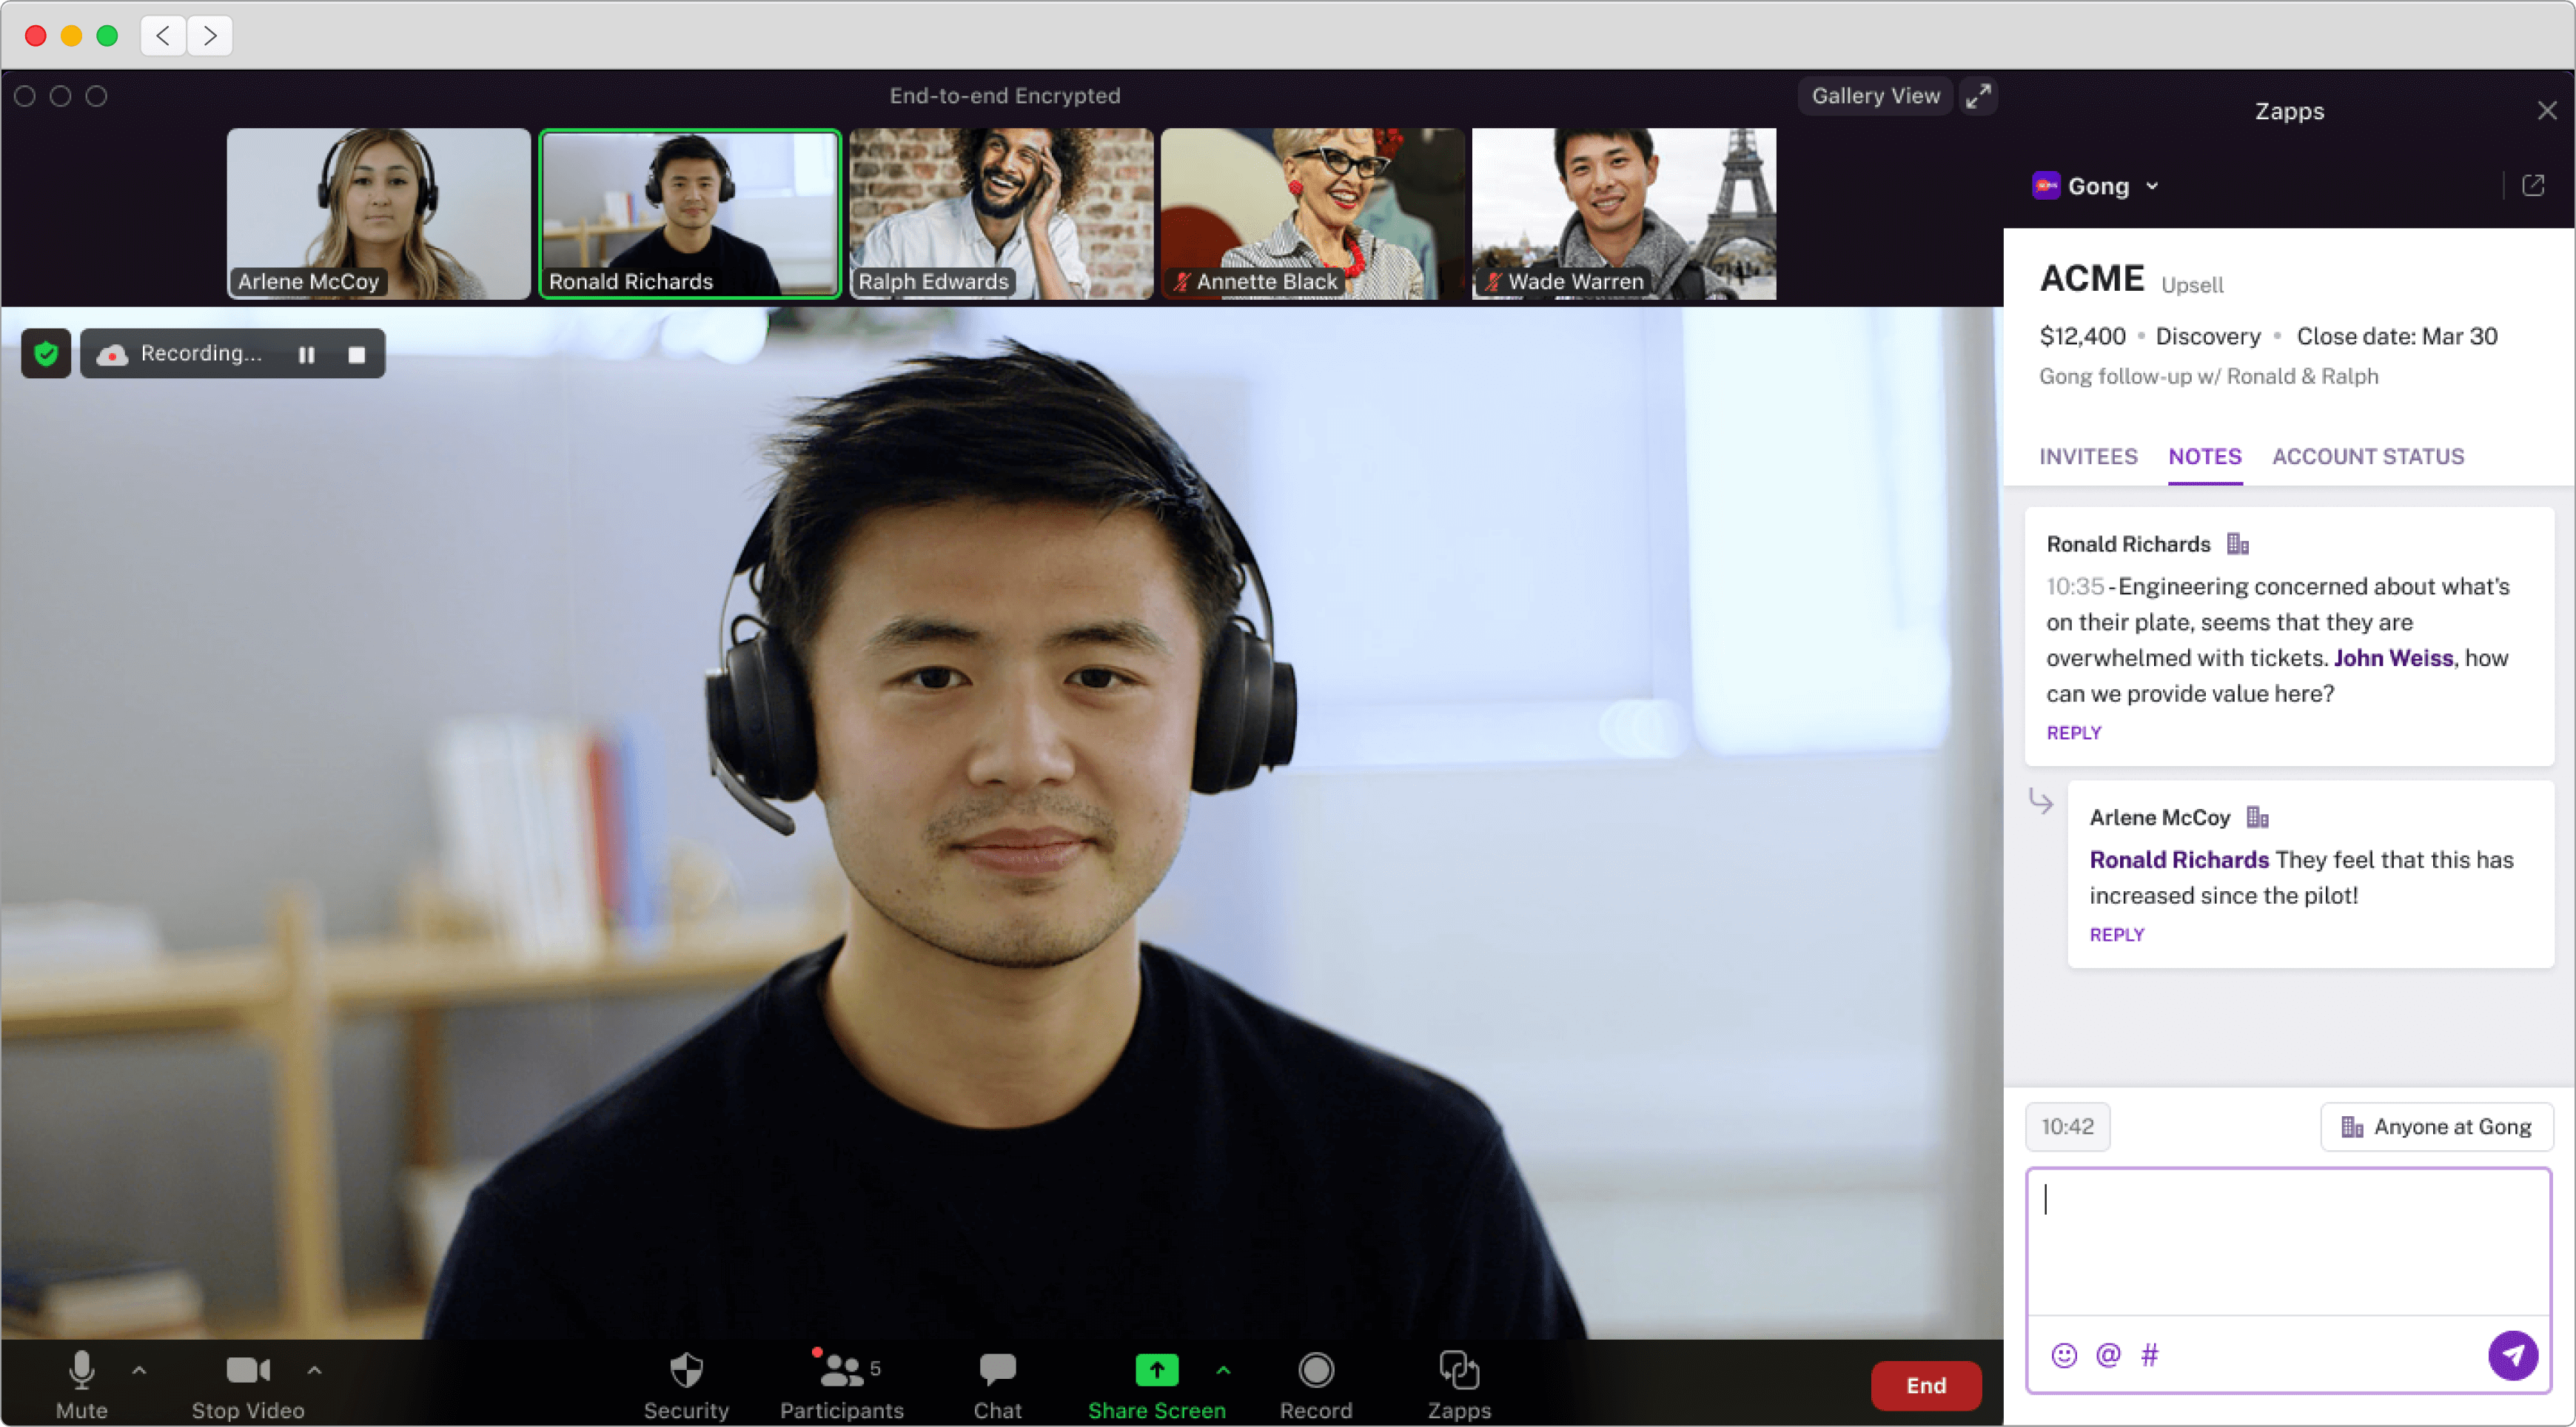This screenshot has width=2576, height=1427.
Task: Click the Gong app logo icon
Action: coord(2045,186)
